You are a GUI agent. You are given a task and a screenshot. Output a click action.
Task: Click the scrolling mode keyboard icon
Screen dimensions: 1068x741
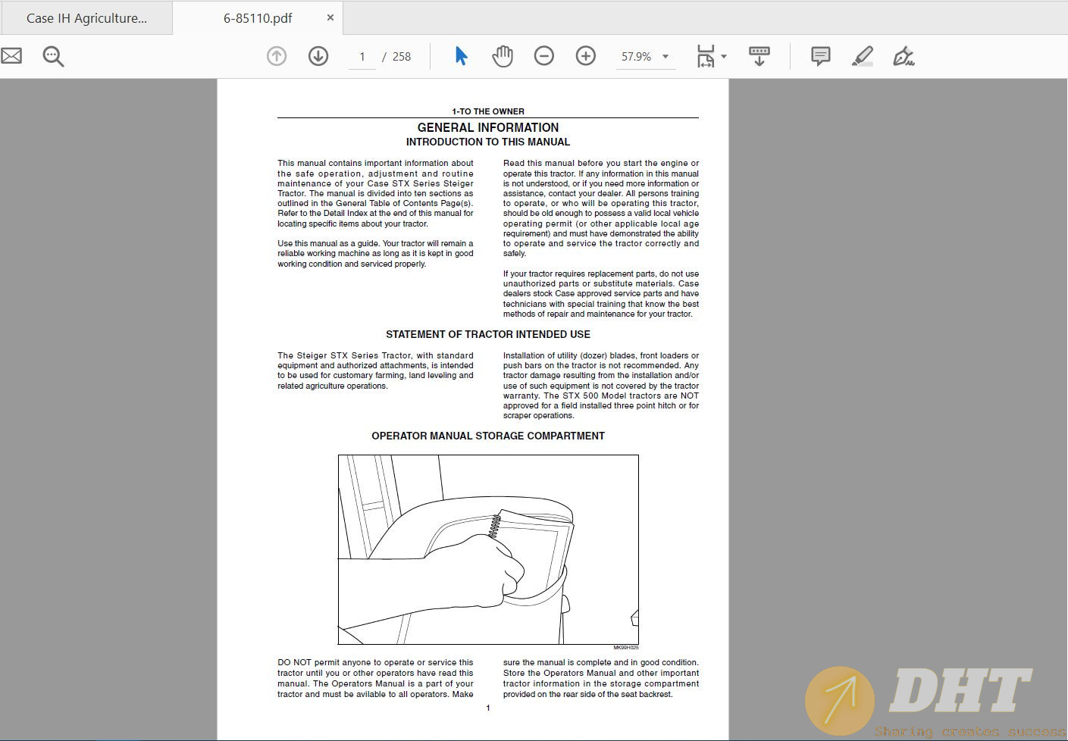[760, 56]
